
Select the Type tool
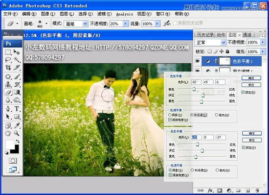(17, 109)
